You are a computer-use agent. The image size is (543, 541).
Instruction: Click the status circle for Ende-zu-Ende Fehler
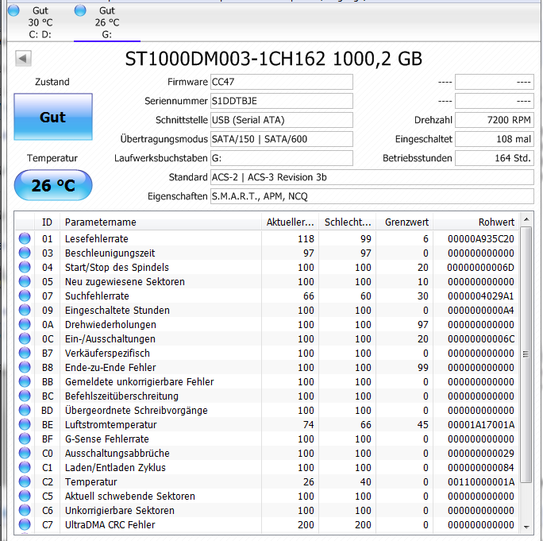[25, 367]
